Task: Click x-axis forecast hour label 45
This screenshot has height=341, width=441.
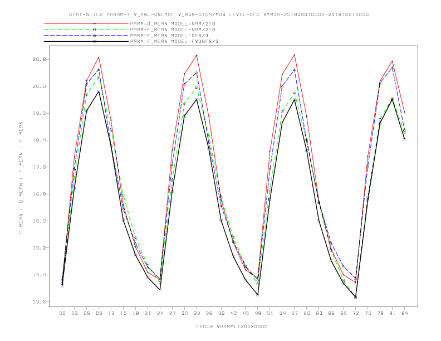Action: pyautogui.click(x=246, y=313)
